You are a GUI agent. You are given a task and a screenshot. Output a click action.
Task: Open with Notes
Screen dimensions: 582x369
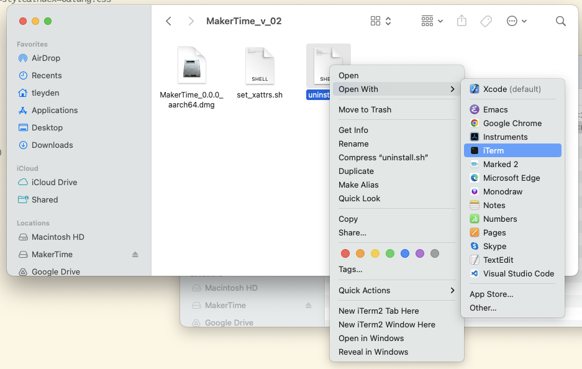click(512, 205)
